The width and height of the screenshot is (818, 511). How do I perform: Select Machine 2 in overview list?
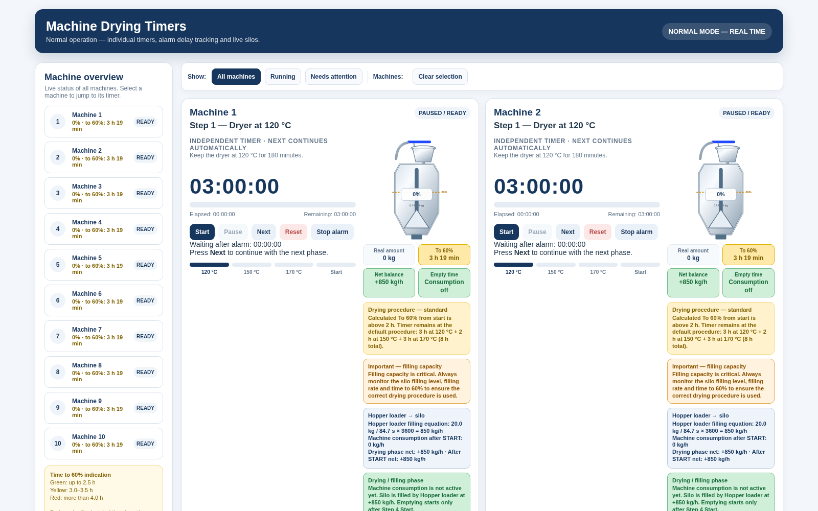click(x=104, y=157)
